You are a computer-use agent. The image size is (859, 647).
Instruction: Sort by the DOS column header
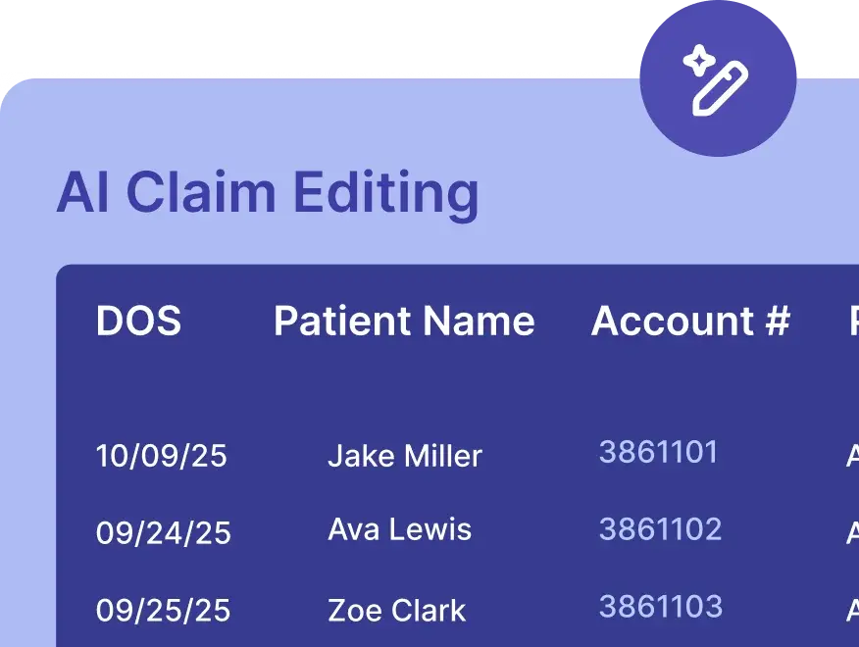coord(139,323)
